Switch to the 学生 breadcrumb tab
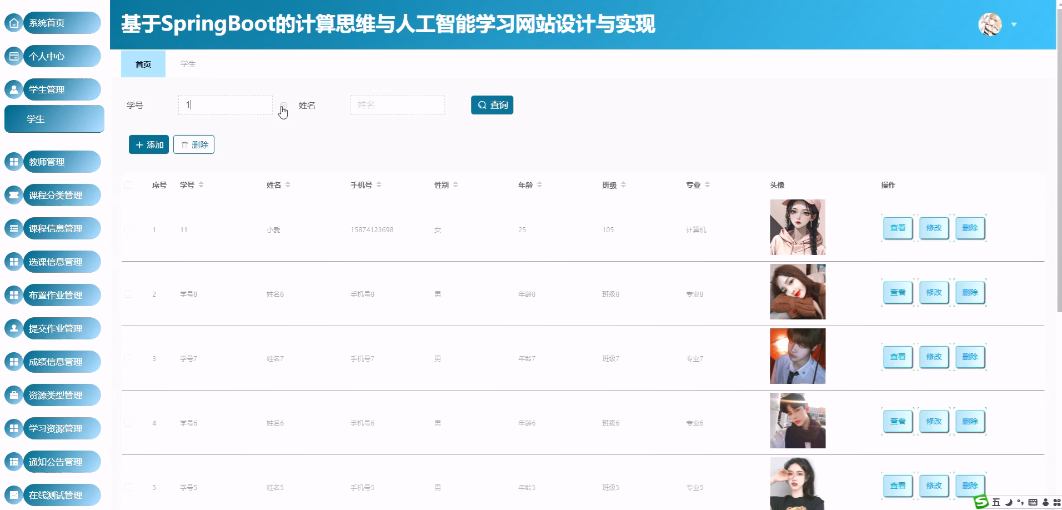Image resolution: width=1062 pixels, height=510 pixels. (x=188, y=64)
